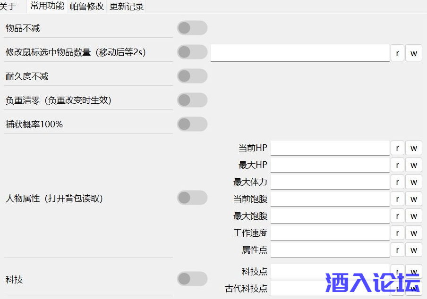The height and width of the screenshot is (299, 427).
Task: Open the 更新记录 tab
Action: 127,7
